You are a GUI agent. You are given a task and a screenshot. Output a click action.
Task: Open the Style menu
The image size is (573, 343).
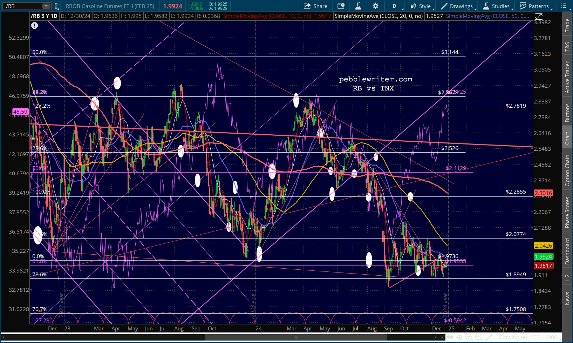(422, 6)
